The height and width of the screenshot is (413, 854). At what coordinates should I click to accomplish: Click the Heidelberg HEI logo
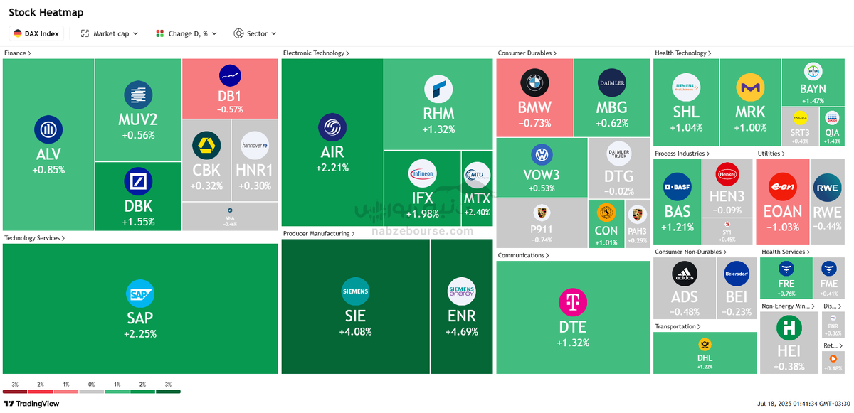coord(788,328)
